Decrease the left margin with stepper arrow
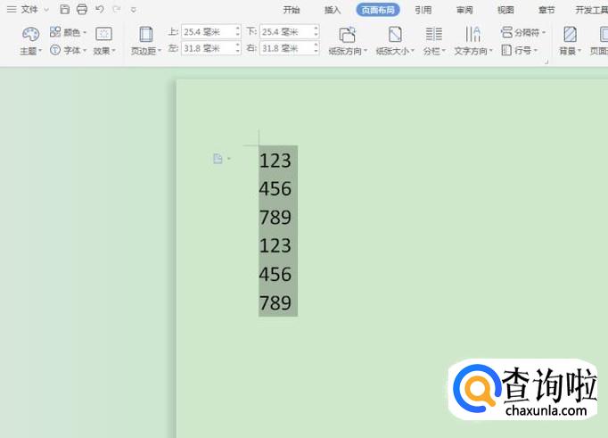 [x=238, y=52]
